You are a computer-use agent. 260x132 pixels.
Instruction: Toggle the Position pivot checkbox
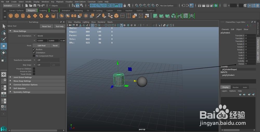click(x=34, y=49)
